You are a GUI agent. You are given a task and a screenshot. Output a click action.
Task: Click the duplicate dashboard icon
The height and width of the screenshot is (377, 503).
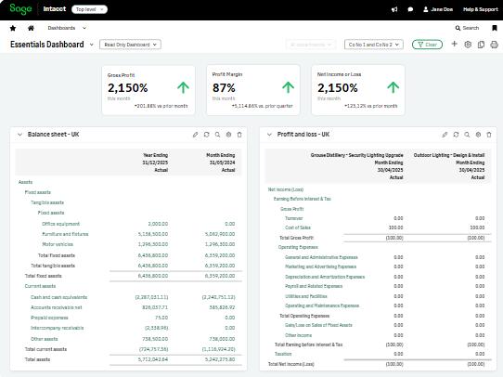(x=481, y=45)
